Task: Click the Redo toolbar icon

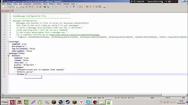Action: click(x=41, y=7)
